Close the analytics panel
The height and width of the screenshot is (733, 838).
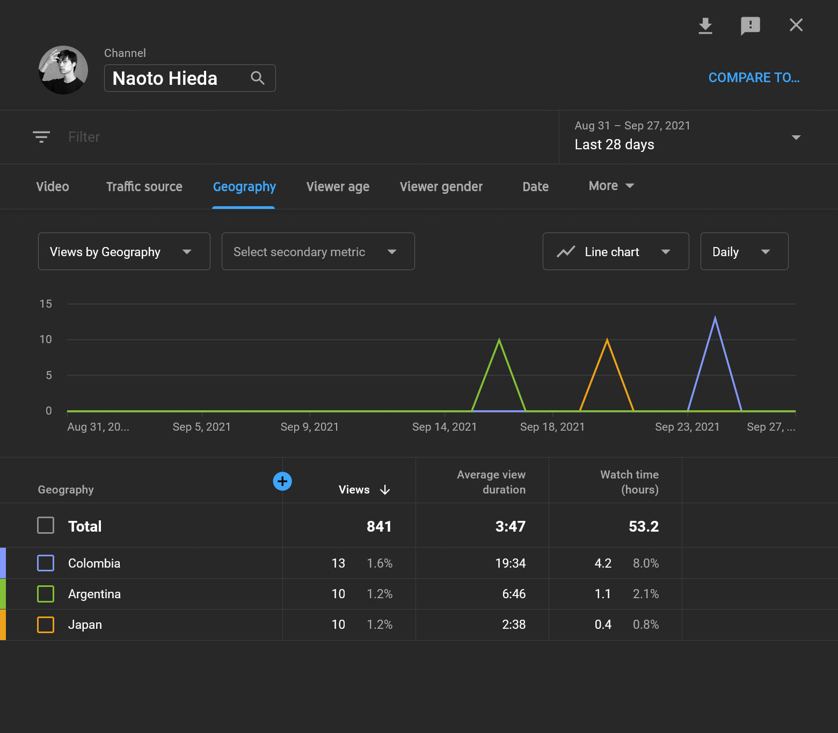[x=796, y=25]
